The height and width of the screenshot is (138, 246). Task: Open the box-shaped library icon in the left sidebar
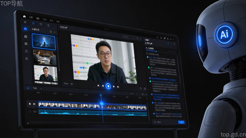26,36
